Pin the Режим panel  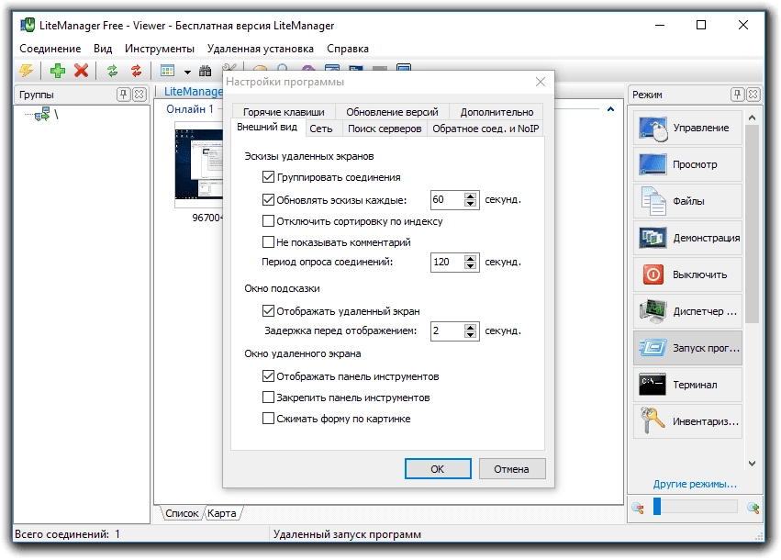pos(738,95)
